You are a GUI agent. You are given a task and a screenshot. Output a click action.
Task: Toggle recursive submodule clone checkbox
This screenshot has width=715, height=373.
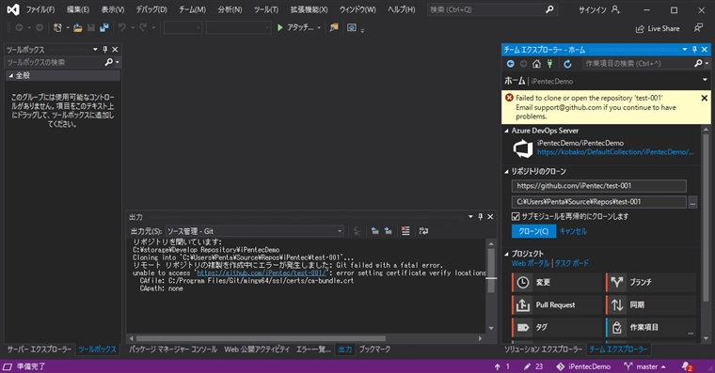516,216
